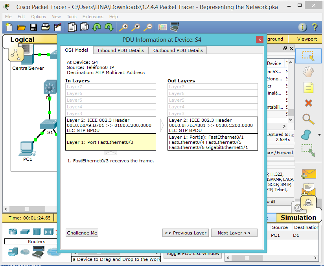Select the Routers device category icon
This screenshot has width=324, height=266.
pos(13,231)
